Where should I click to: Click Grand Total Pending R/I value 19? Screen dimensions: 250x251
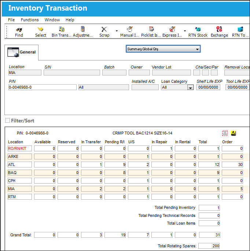[x=115, y=235]
